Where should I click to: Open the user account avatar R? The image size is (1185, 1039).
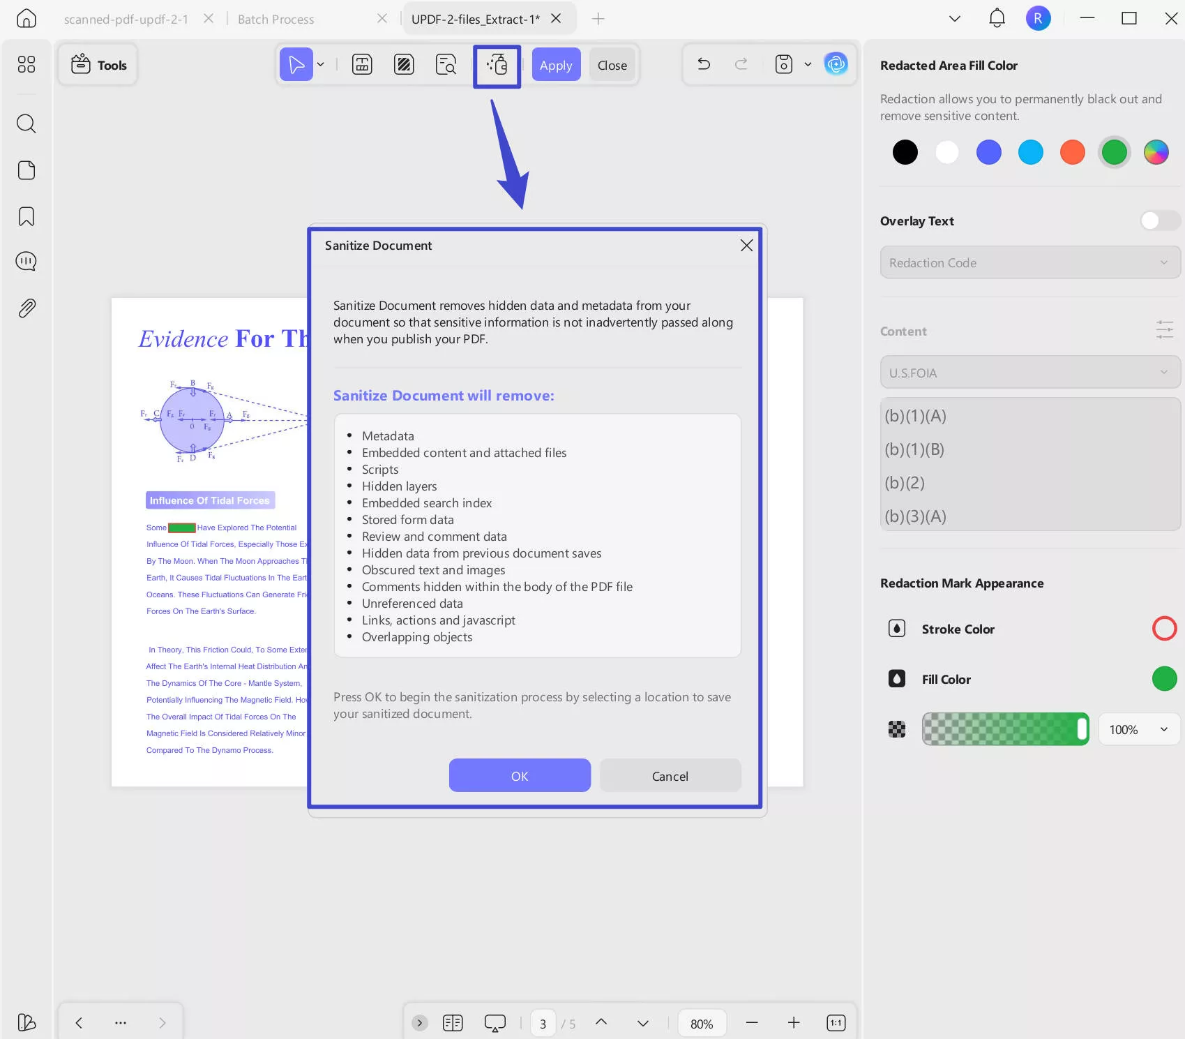click(x=1038, y=18)
